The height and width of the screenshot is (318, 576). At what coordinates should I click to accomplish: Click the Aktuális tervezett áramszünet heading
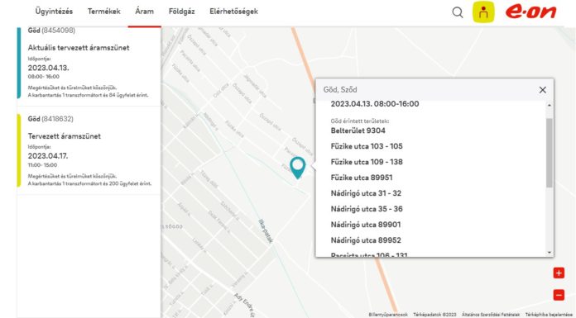(x=79, y=48)
